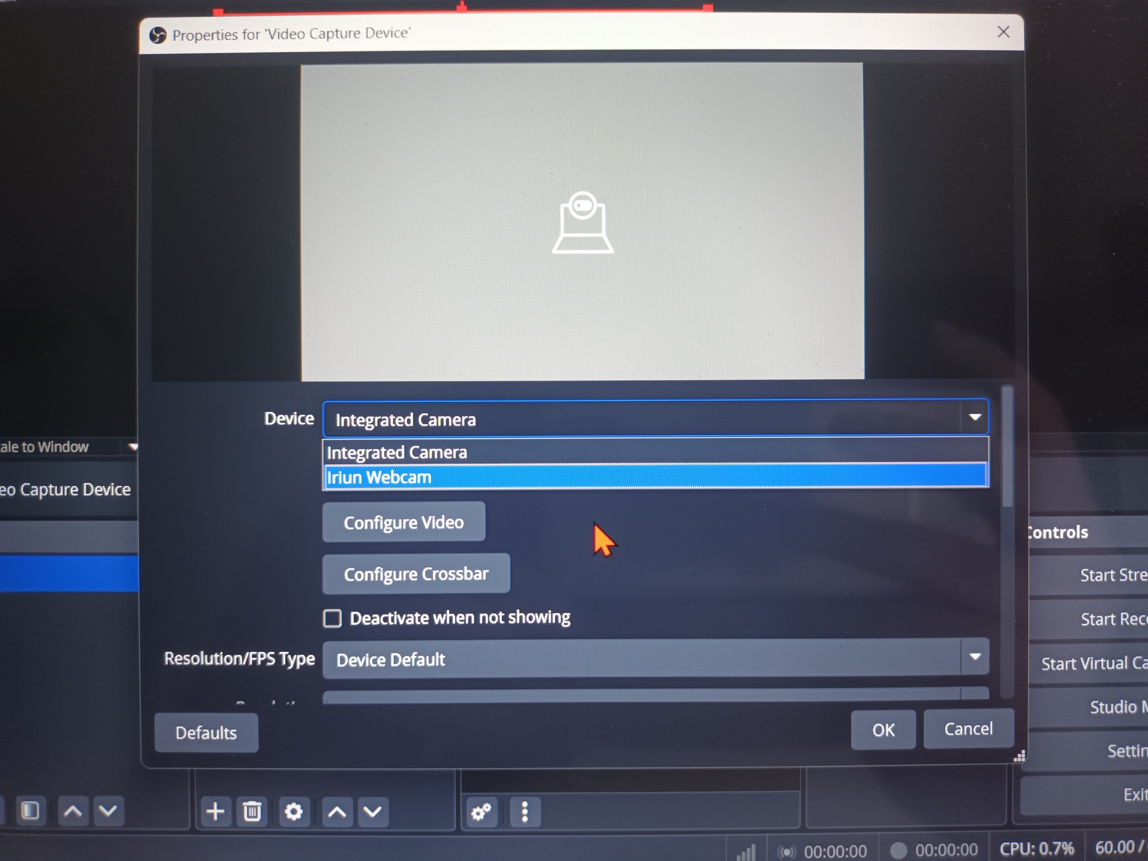
Task: Click the properties dialog vertical scrollbar
Action: coord(1007,447)
